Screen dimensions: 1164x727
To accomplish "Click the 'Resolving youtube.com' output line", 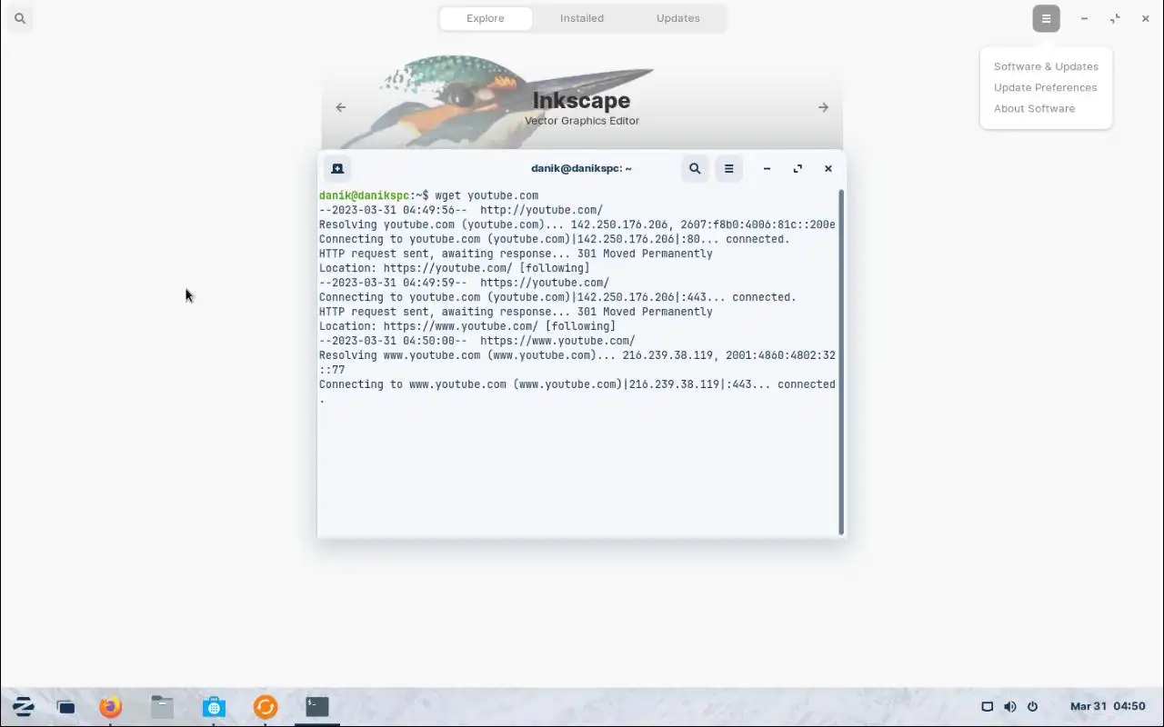I will (577, 224).
